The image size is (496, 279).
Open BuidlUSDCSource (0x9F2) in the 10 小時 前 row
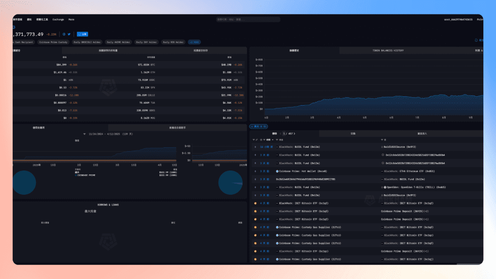pyautogui.click(x=400, y=147)
